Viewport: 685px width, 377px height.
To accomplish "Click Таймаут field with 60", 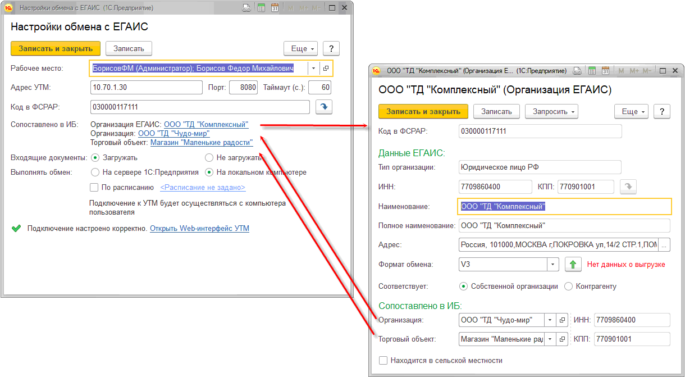I will [x=320, y=88].
